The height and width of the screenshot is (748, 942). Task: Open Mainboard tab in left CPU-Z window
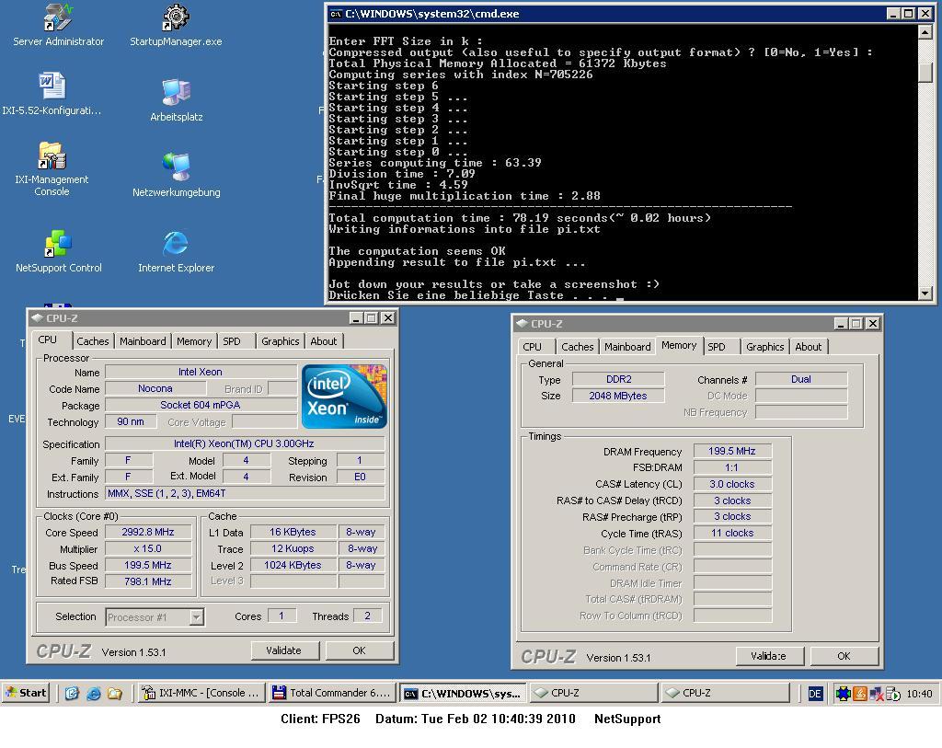(143, 341)
